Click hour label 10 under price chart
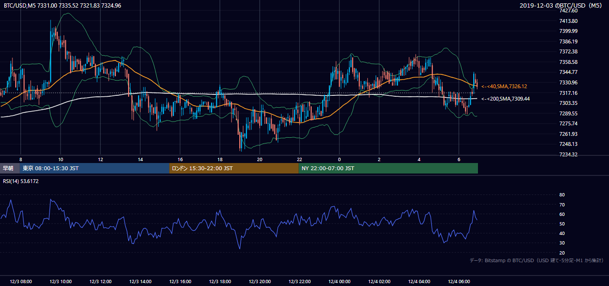Screen dimensions: 609x286 (x=61, y=159)
